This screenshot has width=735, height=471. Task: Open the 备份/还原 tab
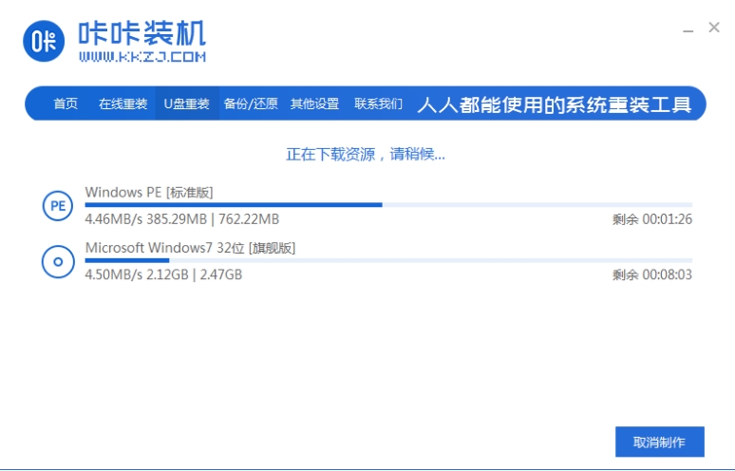251,104
